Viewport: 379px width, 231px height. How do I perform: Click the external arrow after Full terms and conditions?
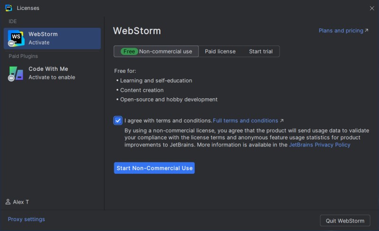[282, 120]
